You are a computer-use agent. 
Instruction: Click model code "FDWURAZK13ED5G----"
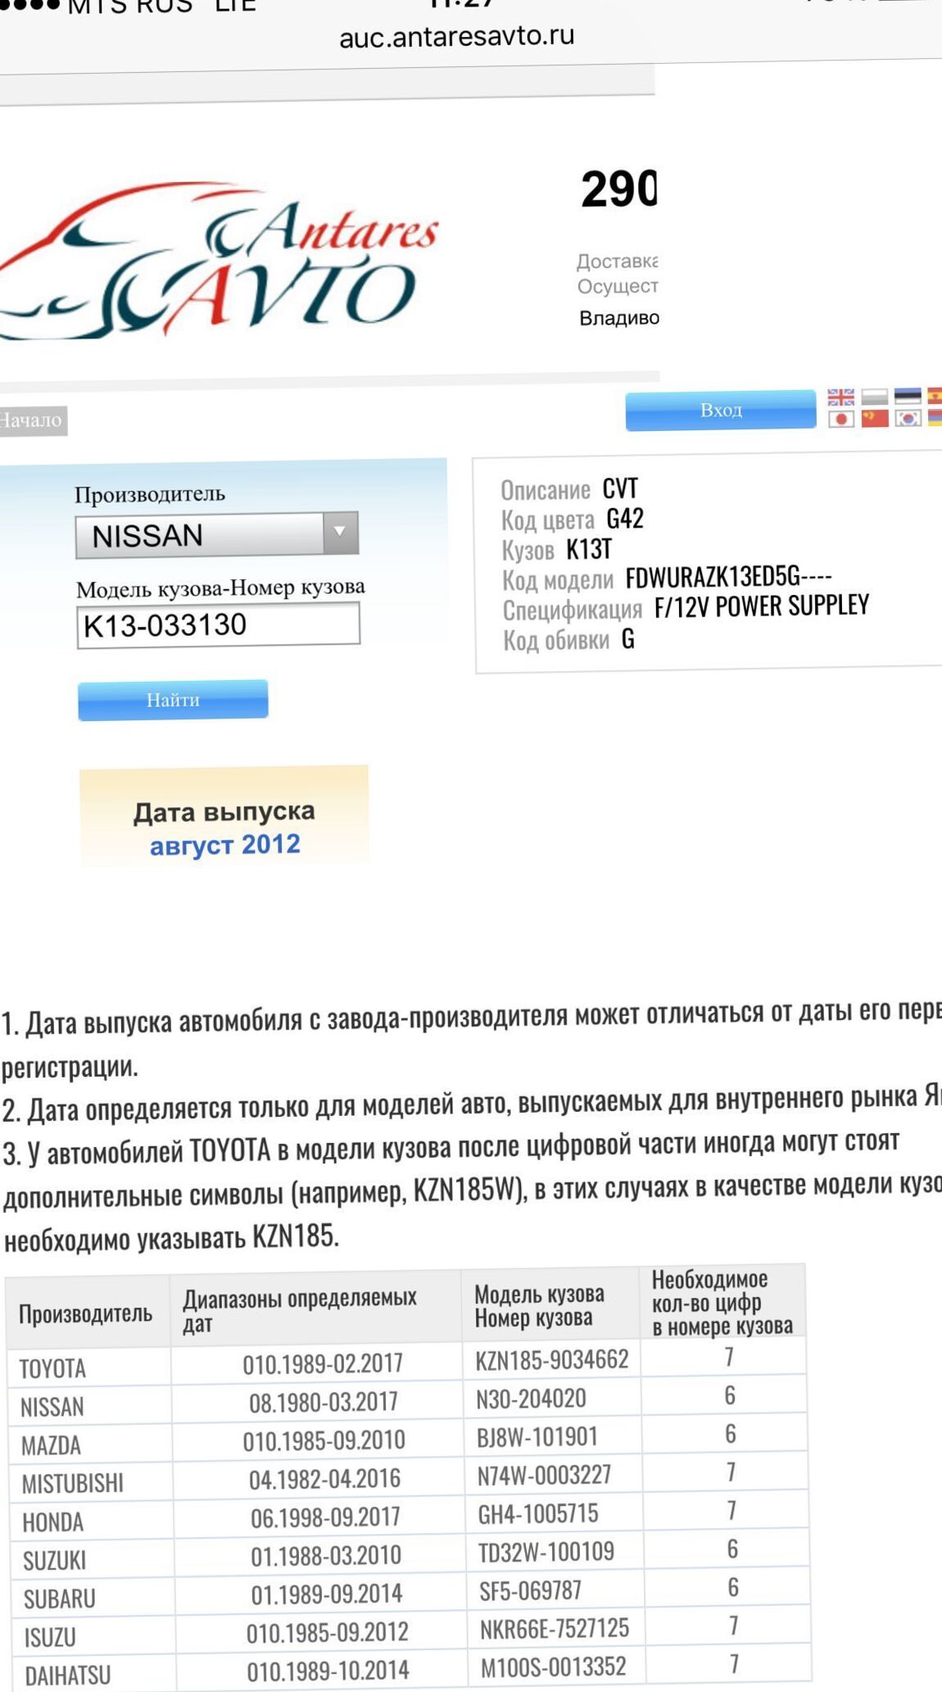(x=728, y=578)
